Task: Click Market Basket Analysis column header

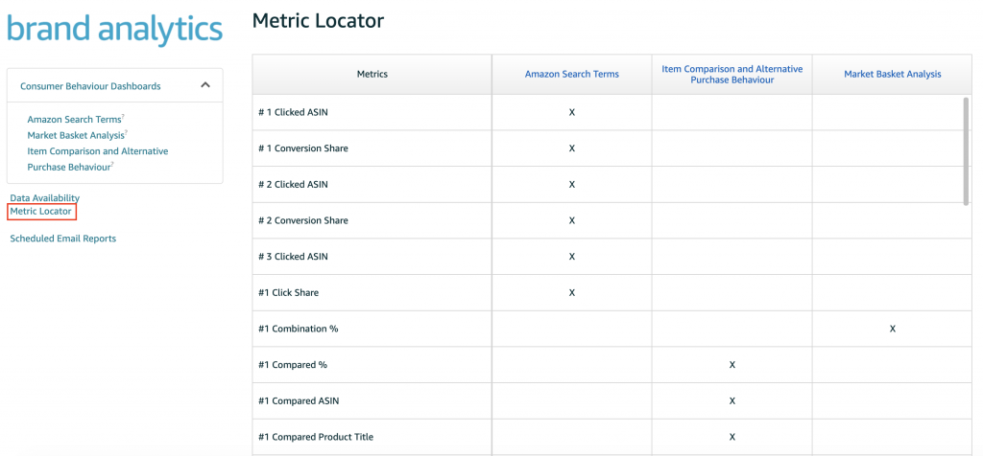Action: [892, 74]
